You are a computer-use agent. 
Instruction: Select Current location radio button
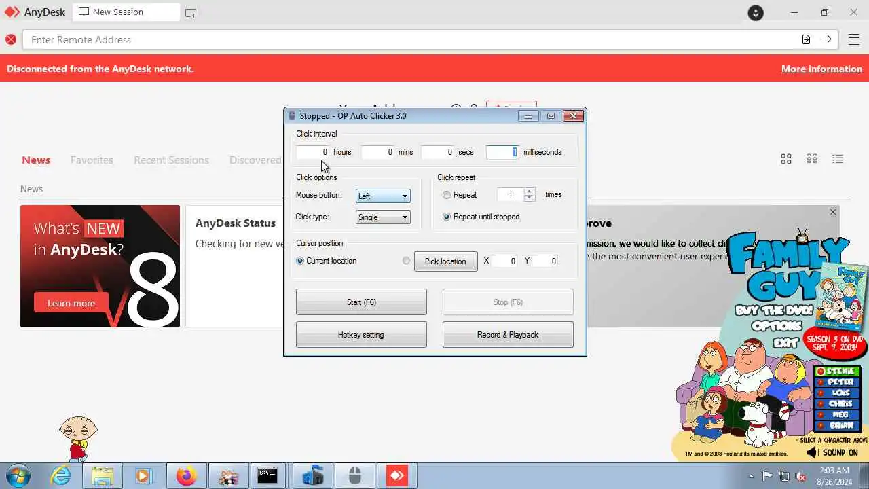point(300,261)
